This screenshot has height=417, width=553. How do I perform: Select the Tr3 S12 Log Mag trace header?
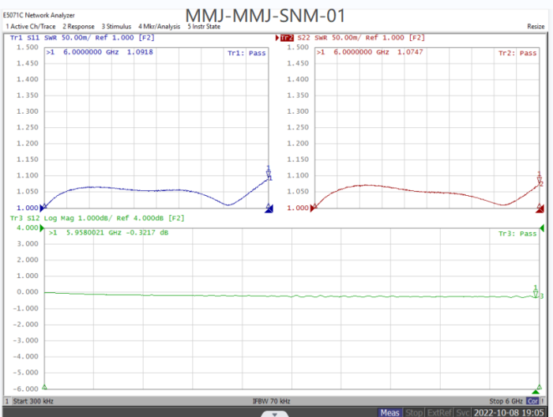coord(97,218)
